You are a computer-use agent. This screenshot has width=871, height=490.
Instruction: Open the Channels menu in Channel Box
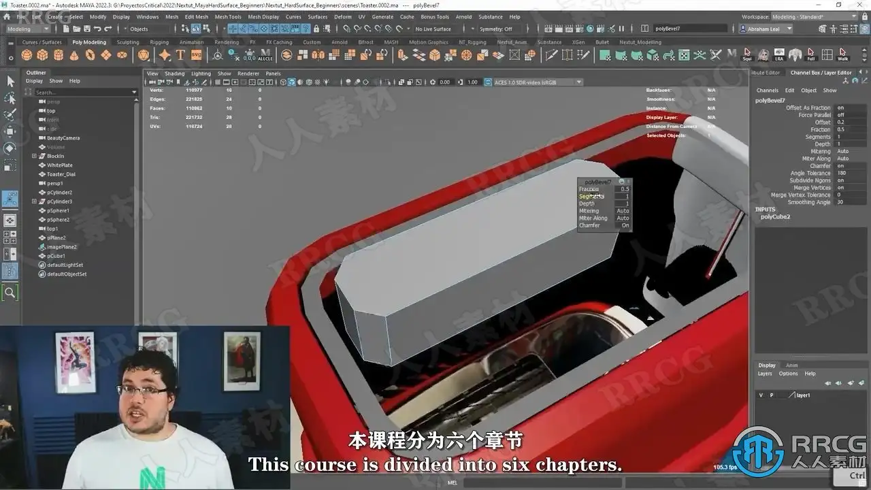pyautogui.click(x=767, y=90)
